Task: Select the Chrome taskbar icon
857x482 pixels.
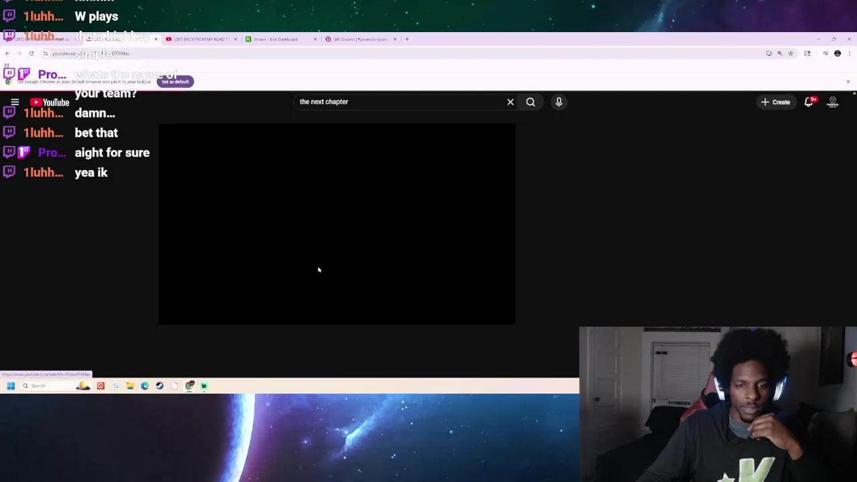Action: (189, 386)
